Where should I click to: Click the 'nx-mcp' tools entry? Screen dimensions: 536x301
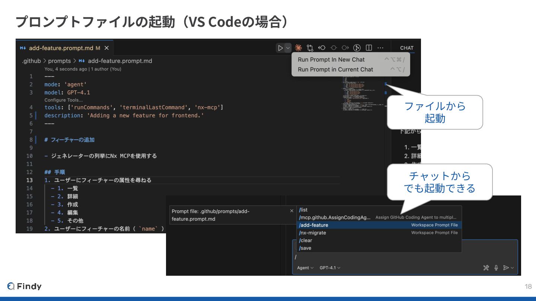(207, 107)
